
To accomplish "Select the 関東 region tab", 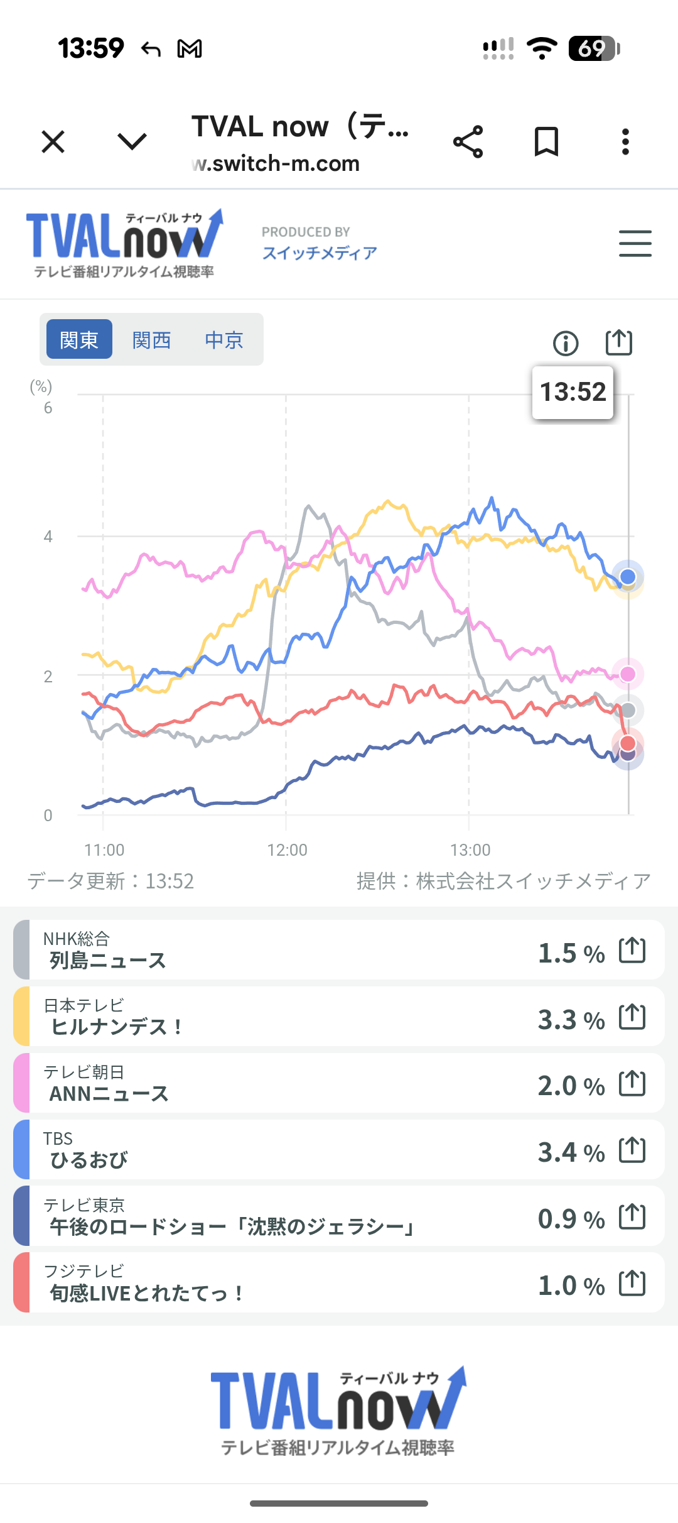I will coord(79,339).
